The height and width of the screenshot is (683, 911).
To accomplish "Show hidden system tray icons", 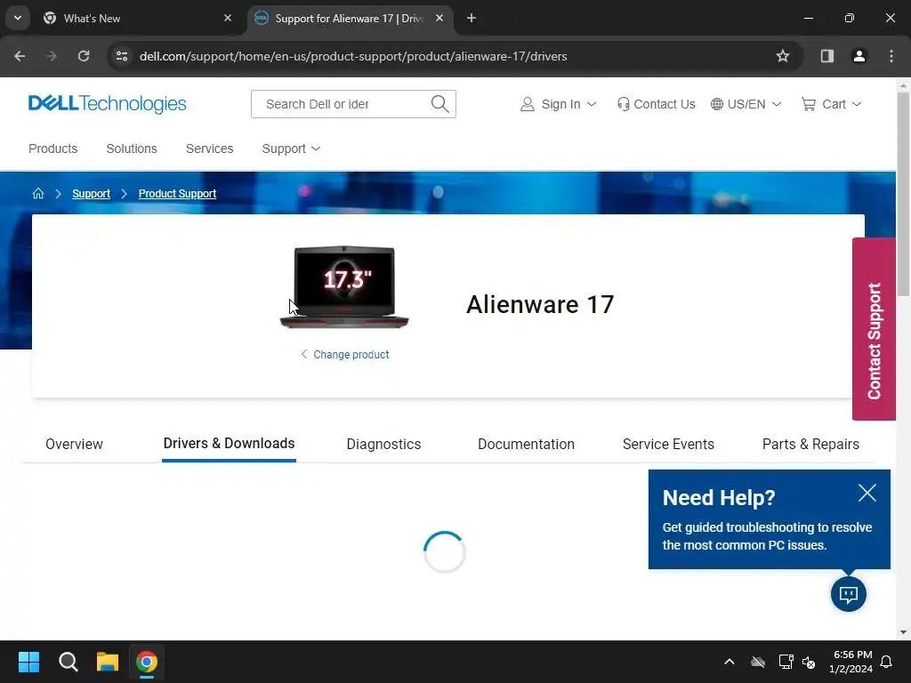I will pos(730,662).
